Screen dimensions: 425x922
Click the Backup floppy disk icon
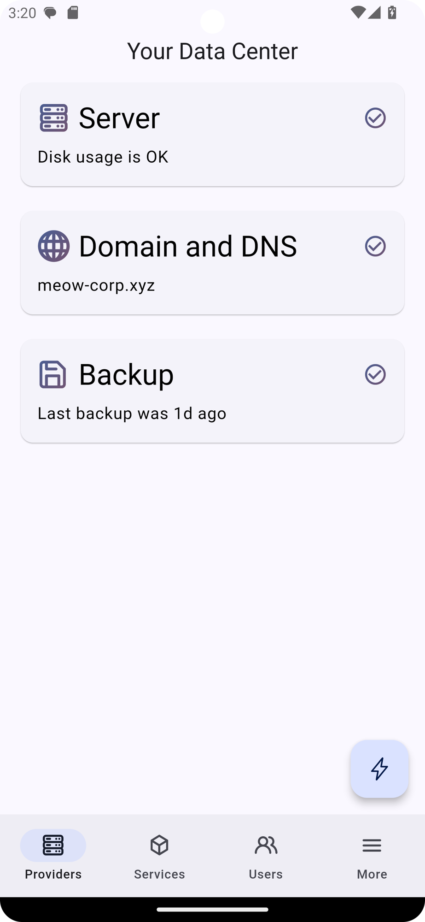[x=52, y=374]
